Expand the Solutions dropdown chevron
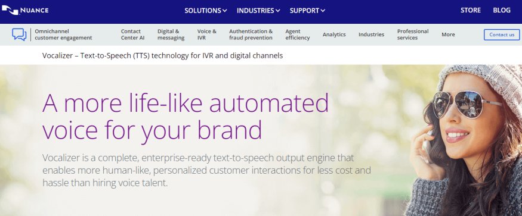The image size is (522, 216). click(225, 11)
